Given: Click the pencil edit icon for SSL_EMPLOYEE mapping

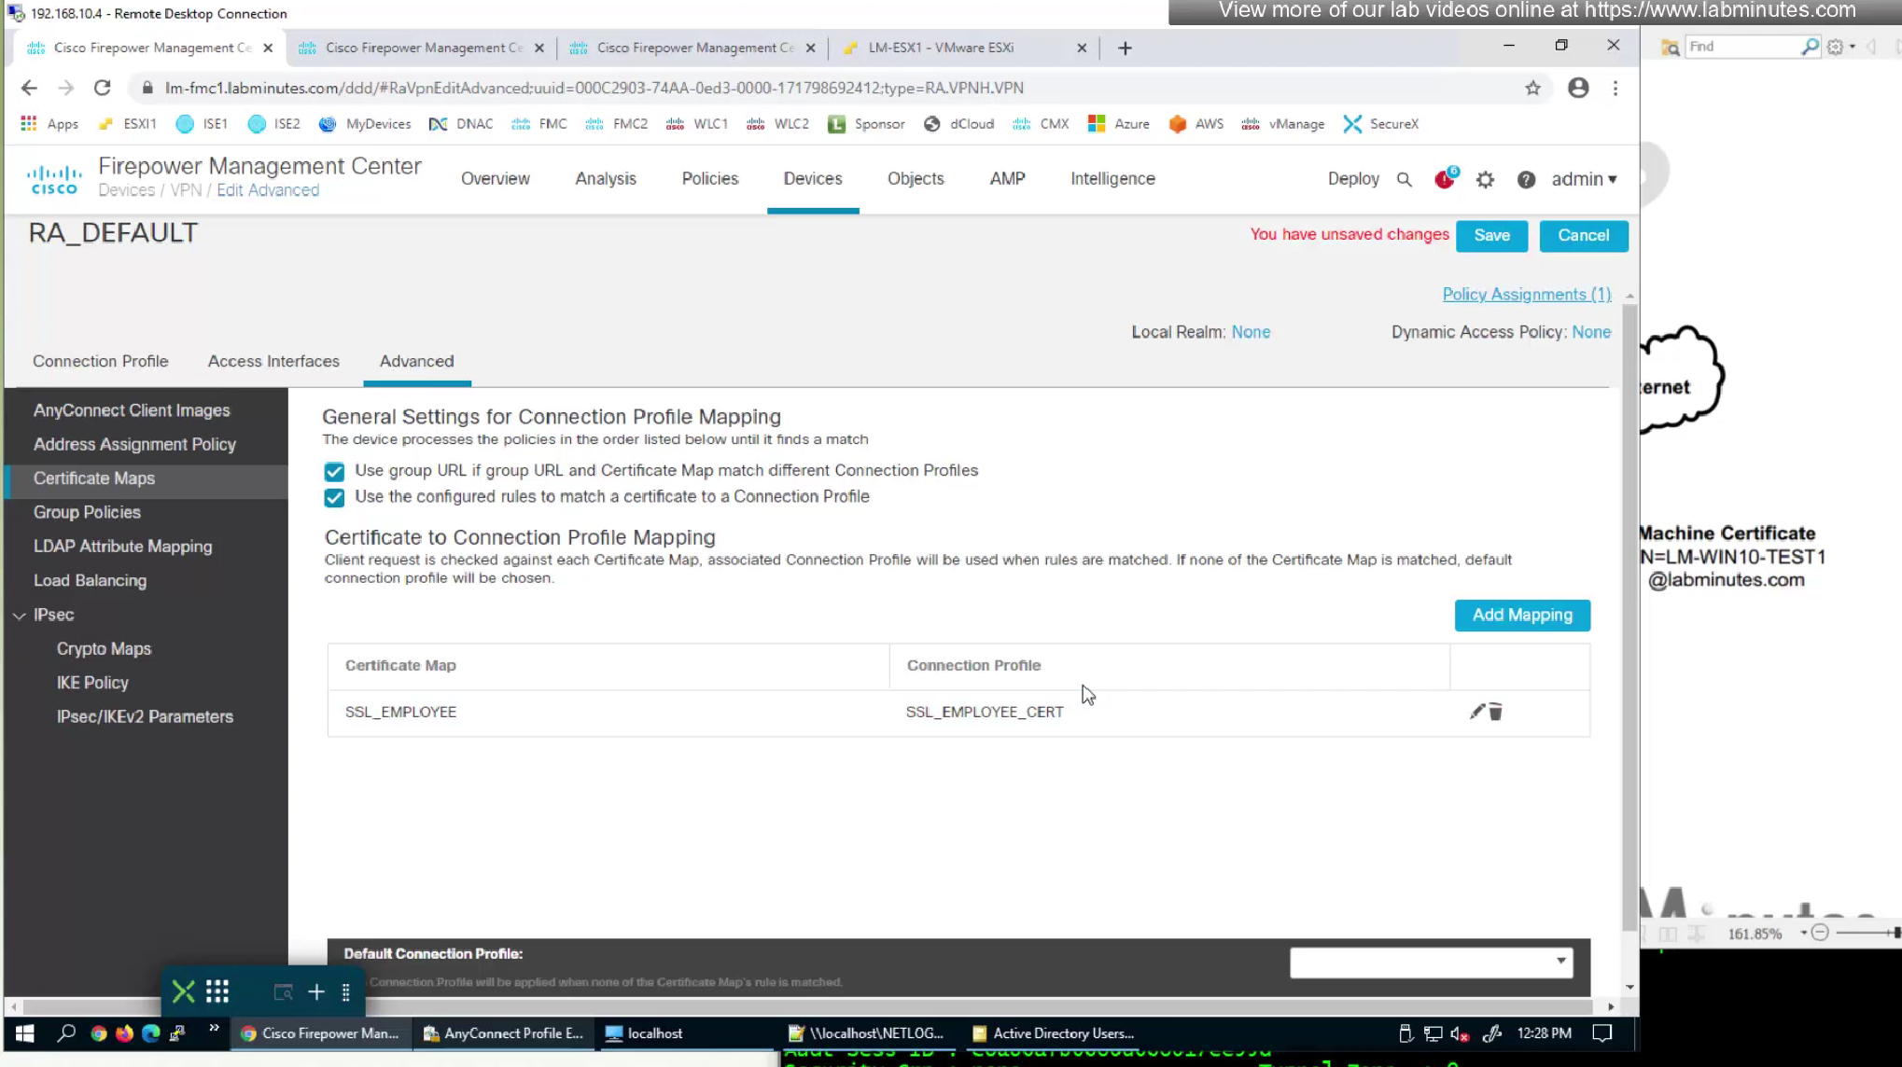Looking at the screenshot, I should pos(1476,712).
